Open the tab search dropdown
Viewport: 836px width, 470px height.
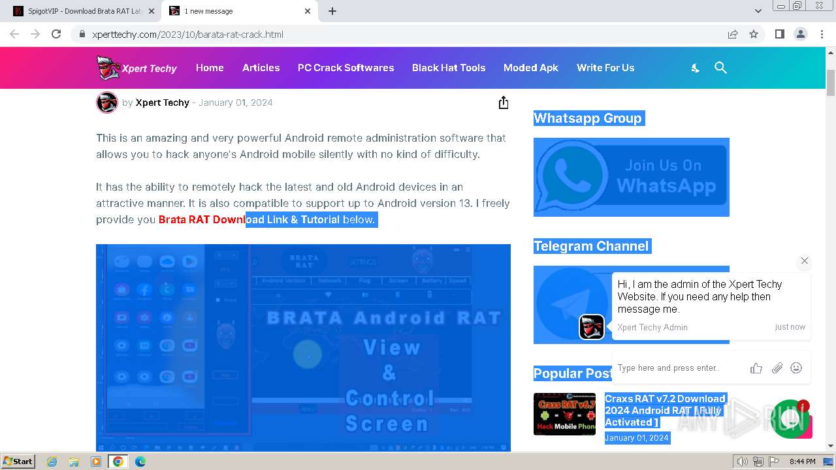coord(758,11)
